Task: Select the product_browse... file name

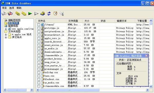Action: 54,59
